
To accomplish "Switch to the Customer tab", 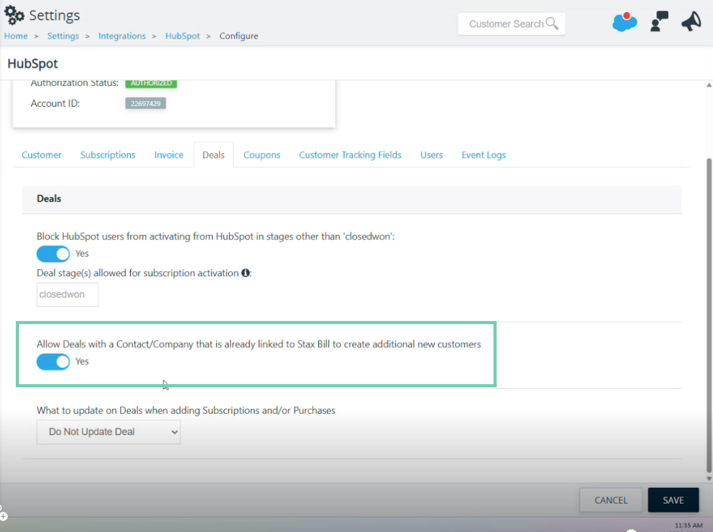I will point(41,155).
